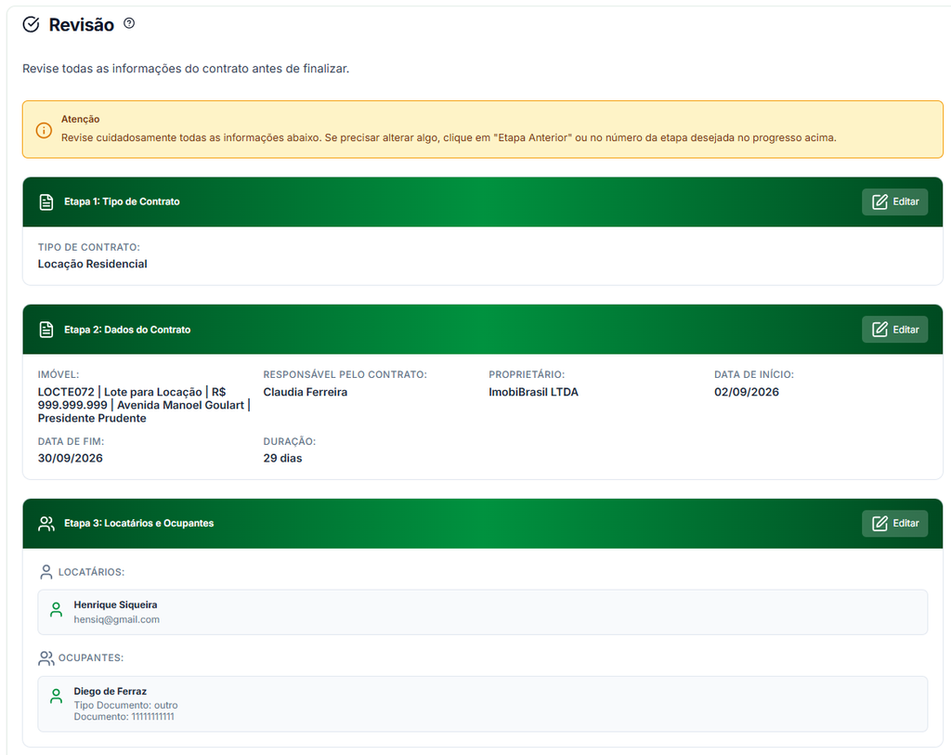Click the Locação Residencial contract type value

pos(92,264)
